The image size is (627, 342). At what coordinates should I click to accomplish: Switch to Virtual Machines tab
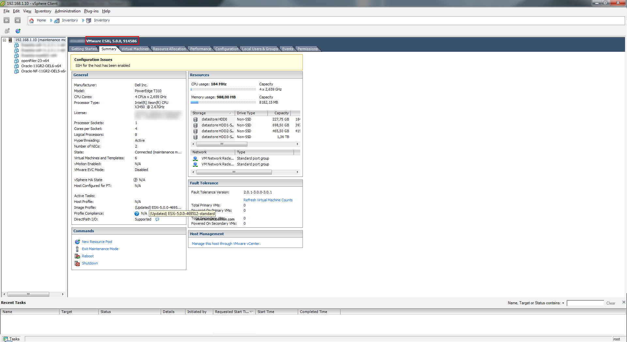tap(135, 49)
